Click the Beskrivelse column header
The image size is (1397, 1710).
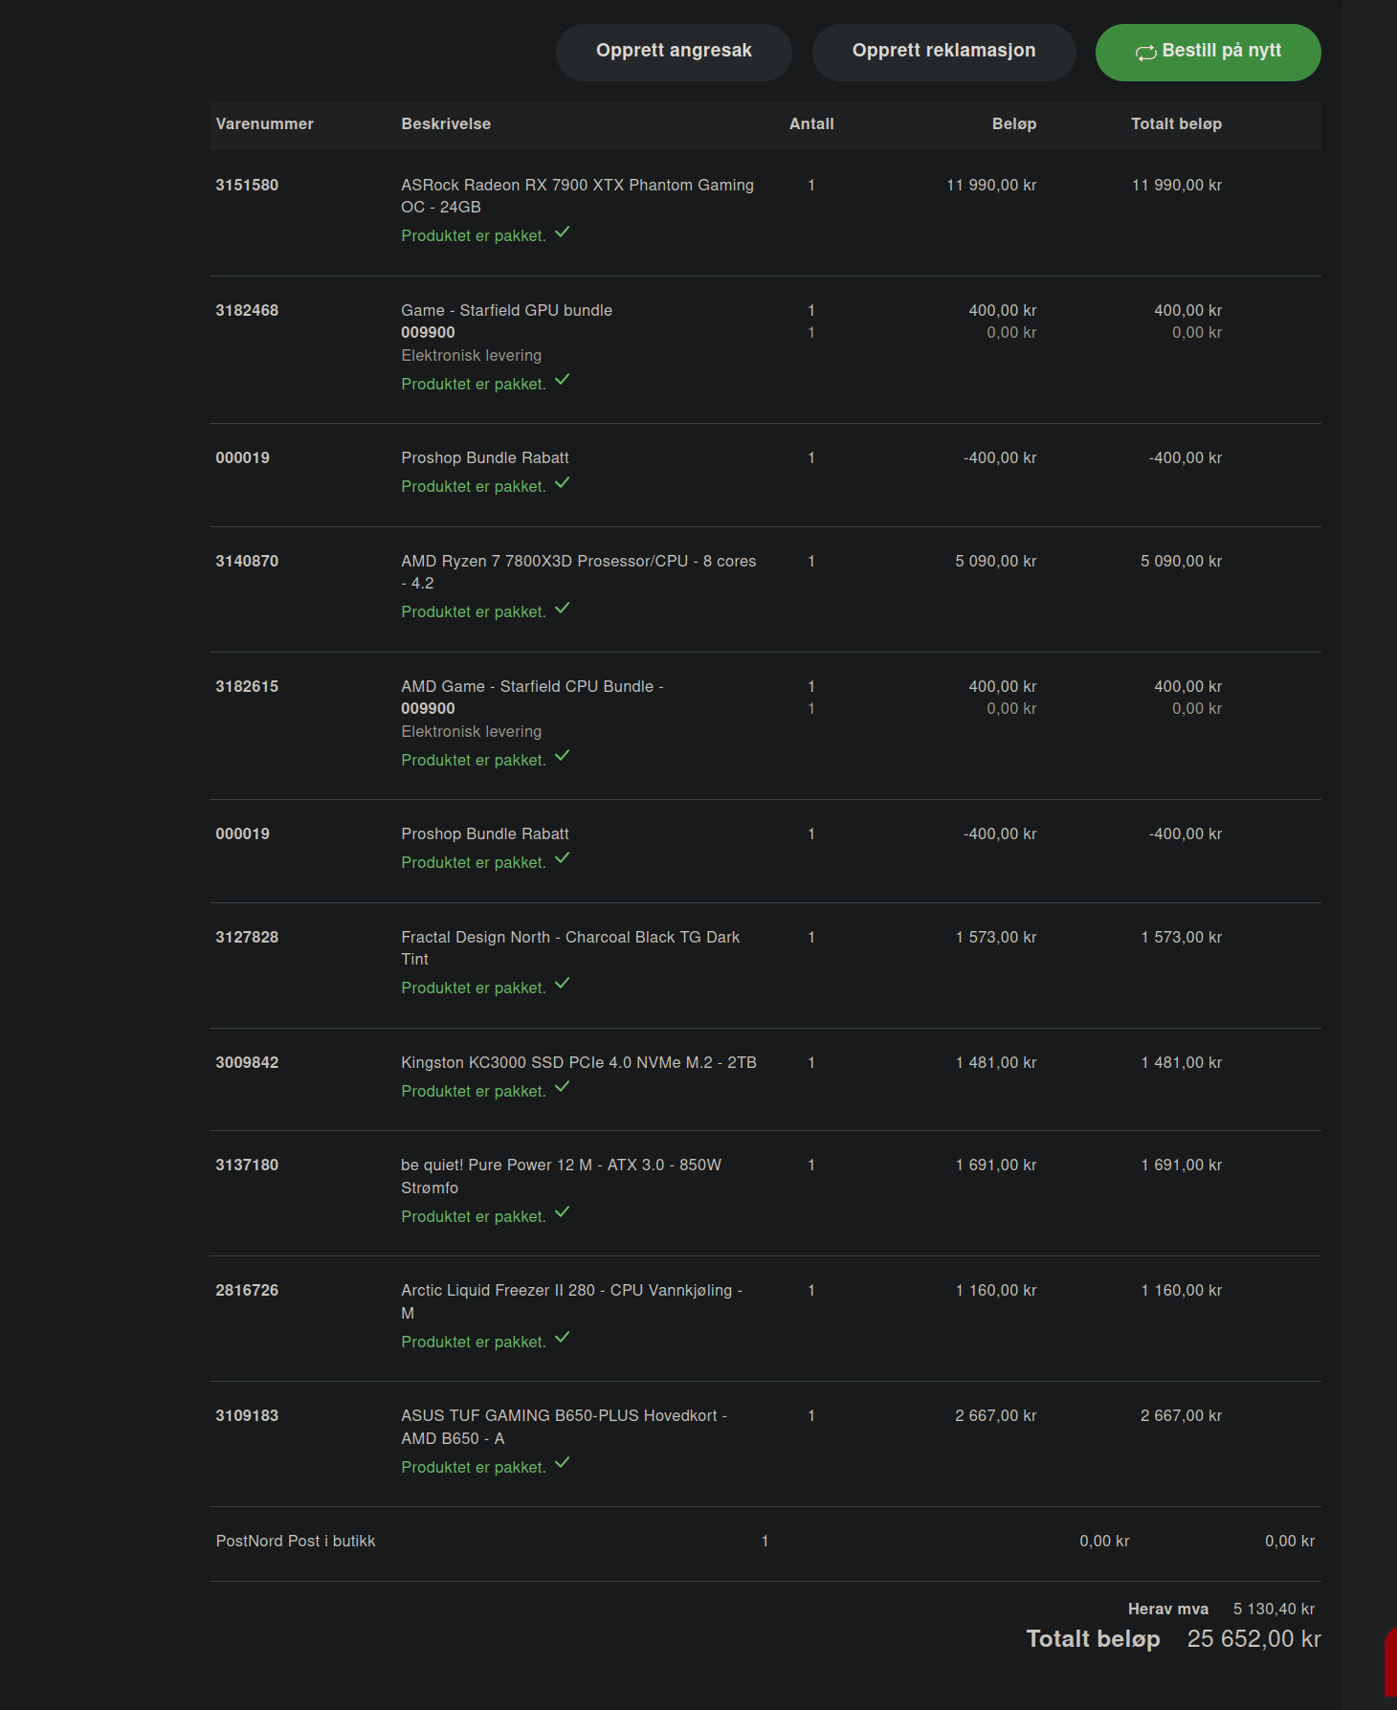(x=446, y=124)
